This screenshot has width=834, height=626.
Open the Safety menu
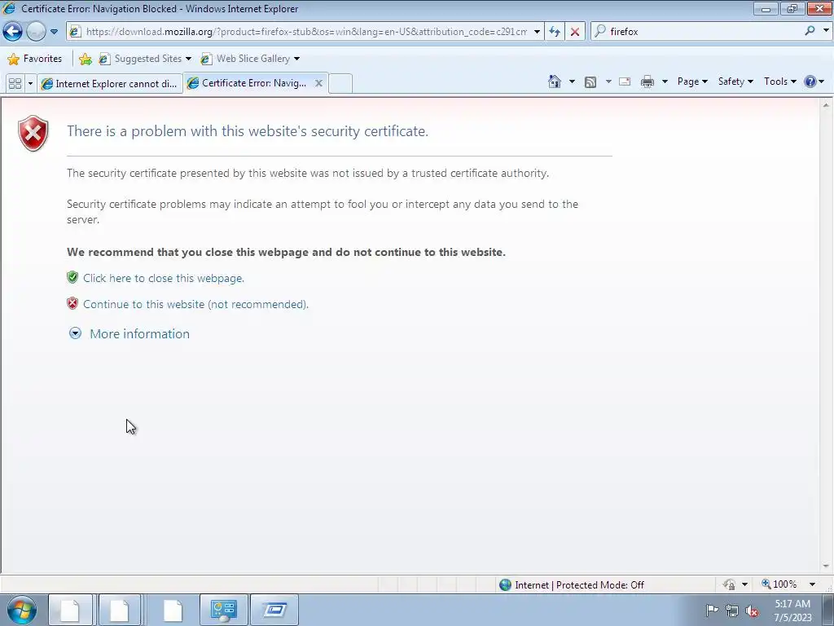click(x=735, y=82)
